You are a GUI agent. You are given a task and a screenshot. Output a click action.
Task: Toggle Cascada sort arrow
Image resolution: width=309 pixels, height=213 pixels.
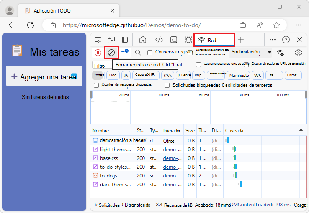coord(301,130)
